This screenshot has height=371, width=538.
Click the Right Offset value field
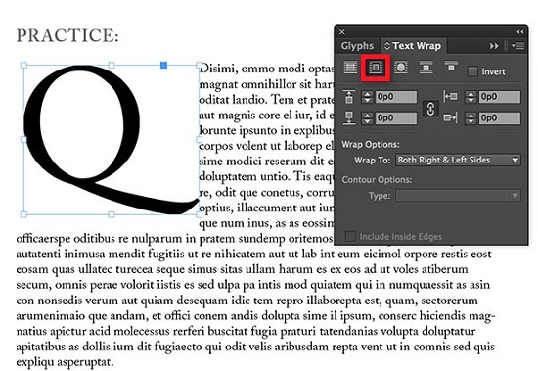click(500, 118)
